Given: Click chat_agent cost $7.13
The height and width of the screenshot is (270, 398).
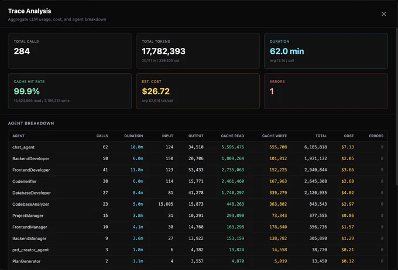Looking at the screenshot, I should [x=348, y=147].
